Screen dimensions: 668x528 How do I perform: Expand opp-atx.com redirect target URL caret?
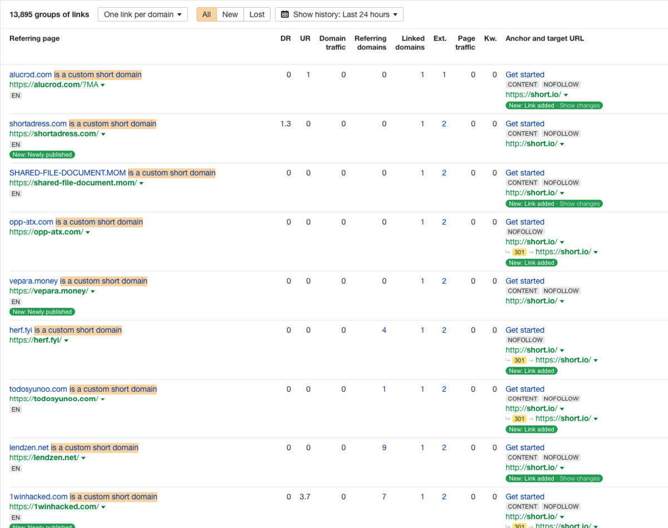[596, 253]
